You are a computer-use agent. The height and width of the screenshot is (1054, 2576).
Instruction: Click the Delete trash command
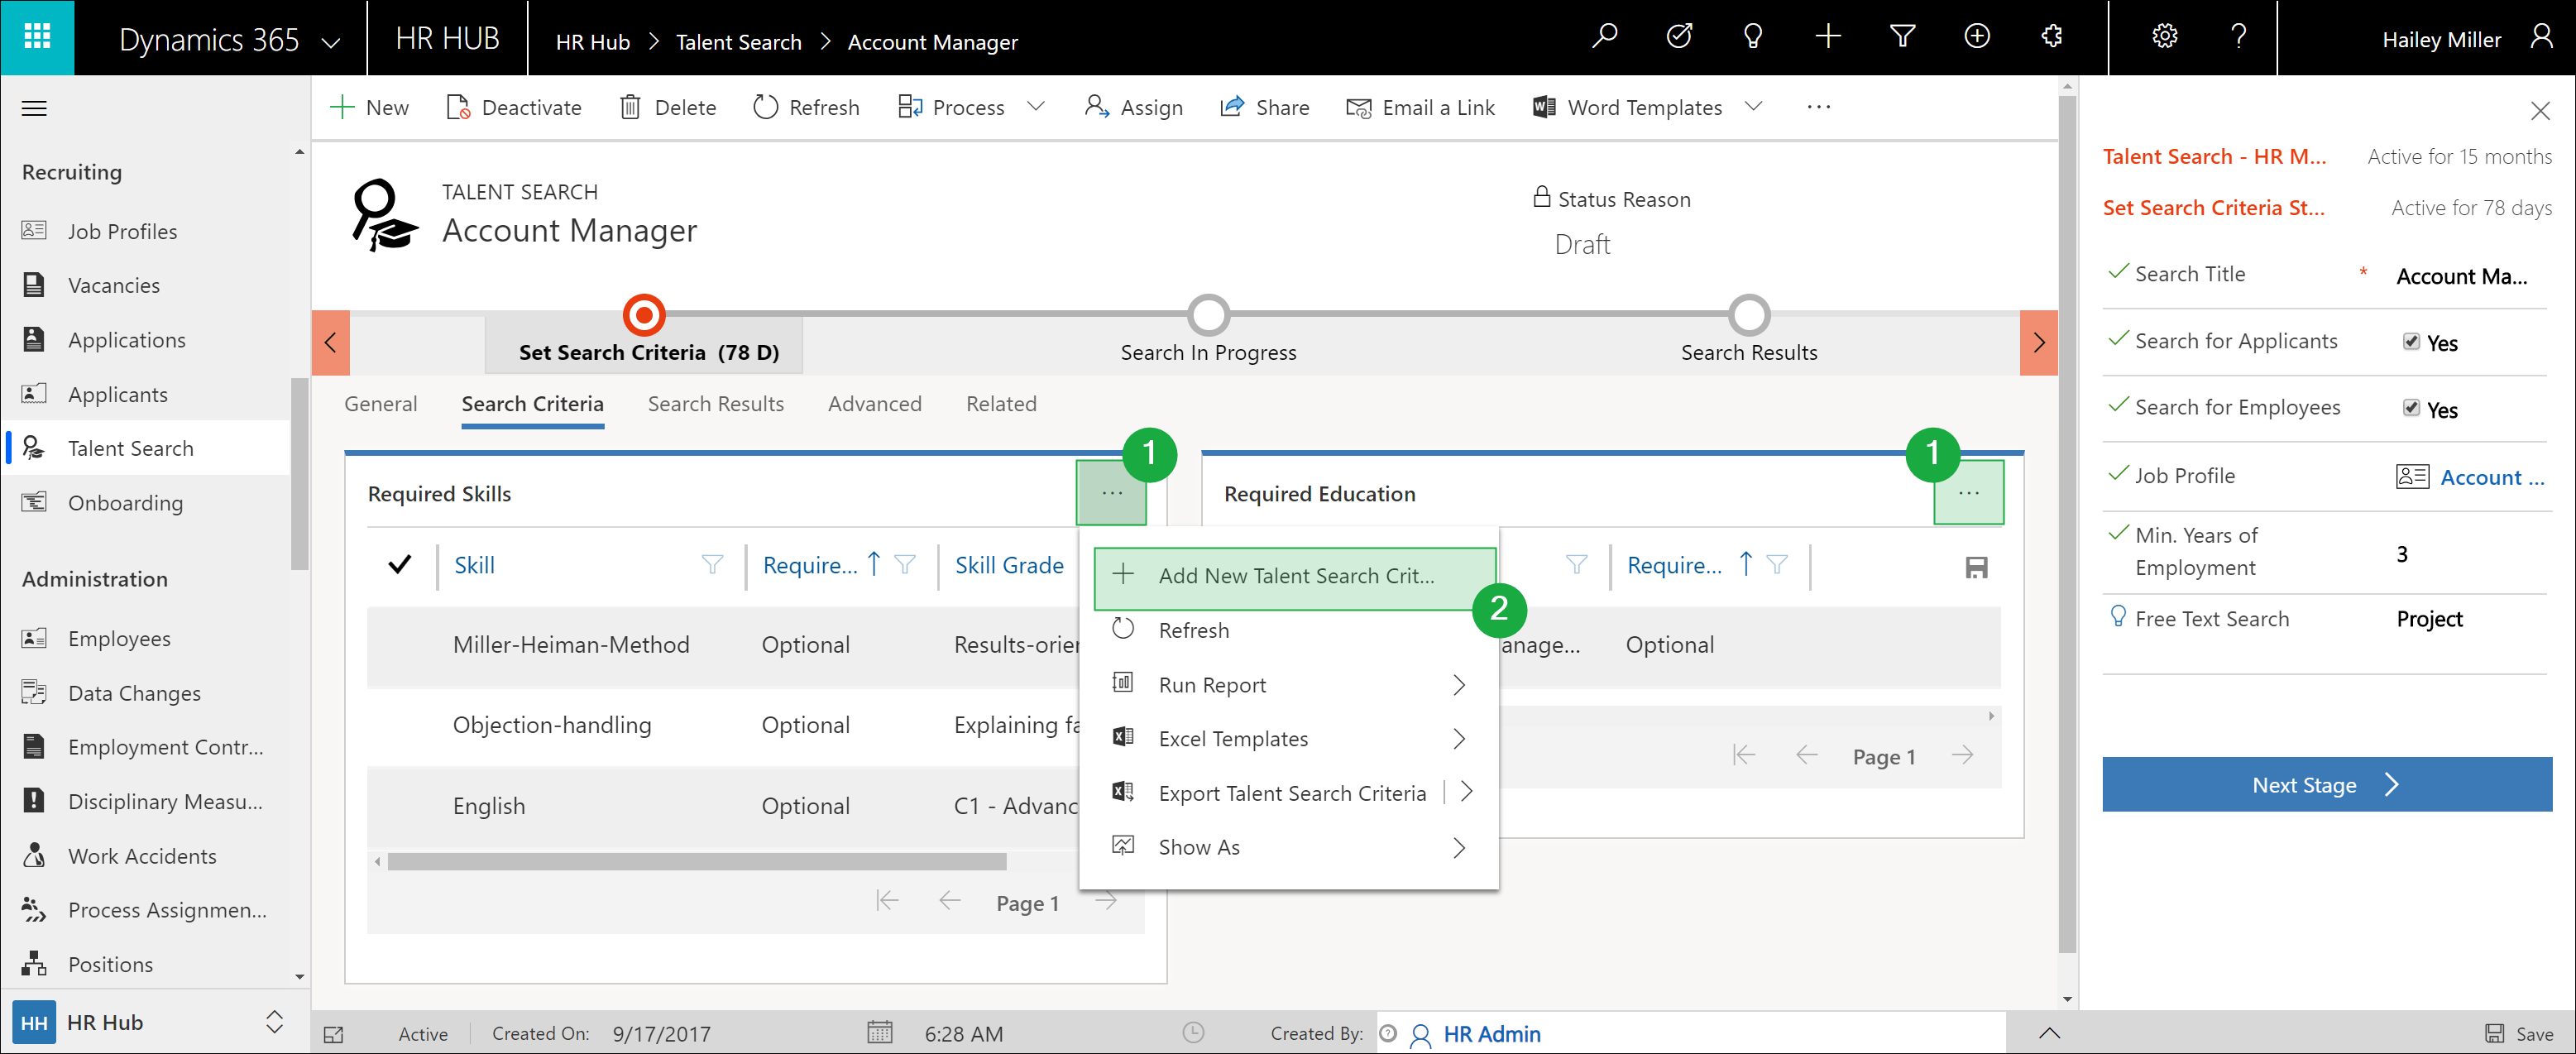tap(668, 107)
